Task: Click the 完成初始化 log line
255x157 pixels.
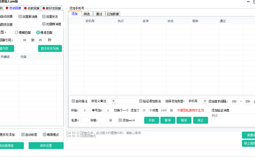Action: [81, 136]
